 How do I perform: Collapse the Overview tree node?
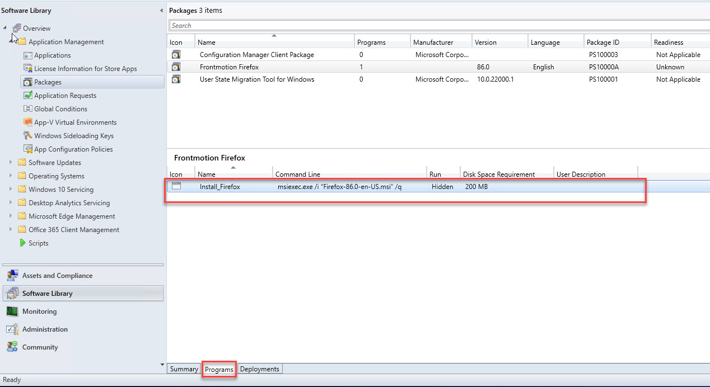(5, 28)
